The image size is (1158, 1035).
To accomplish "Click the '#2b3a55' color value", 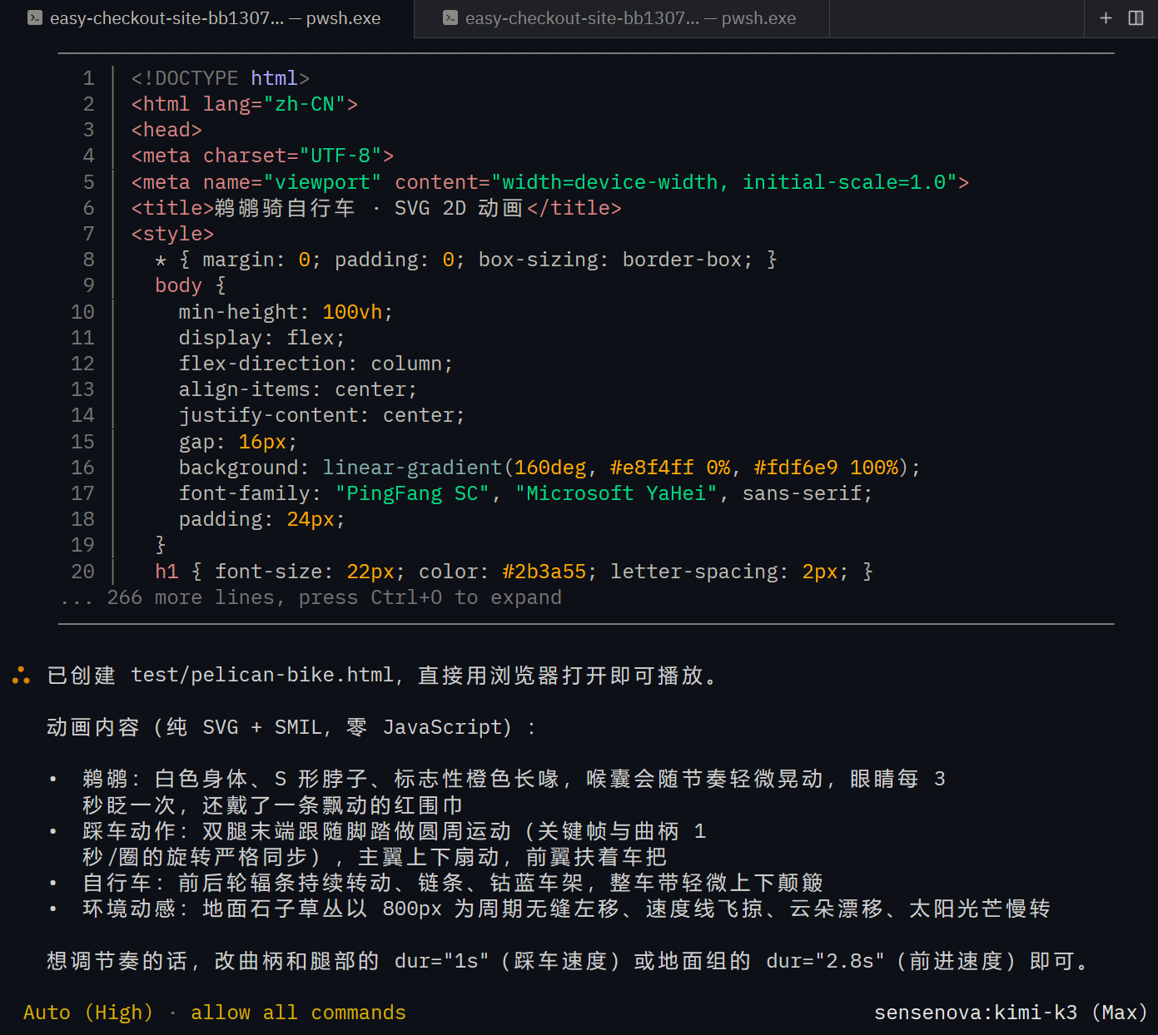I will pos(544,572).
